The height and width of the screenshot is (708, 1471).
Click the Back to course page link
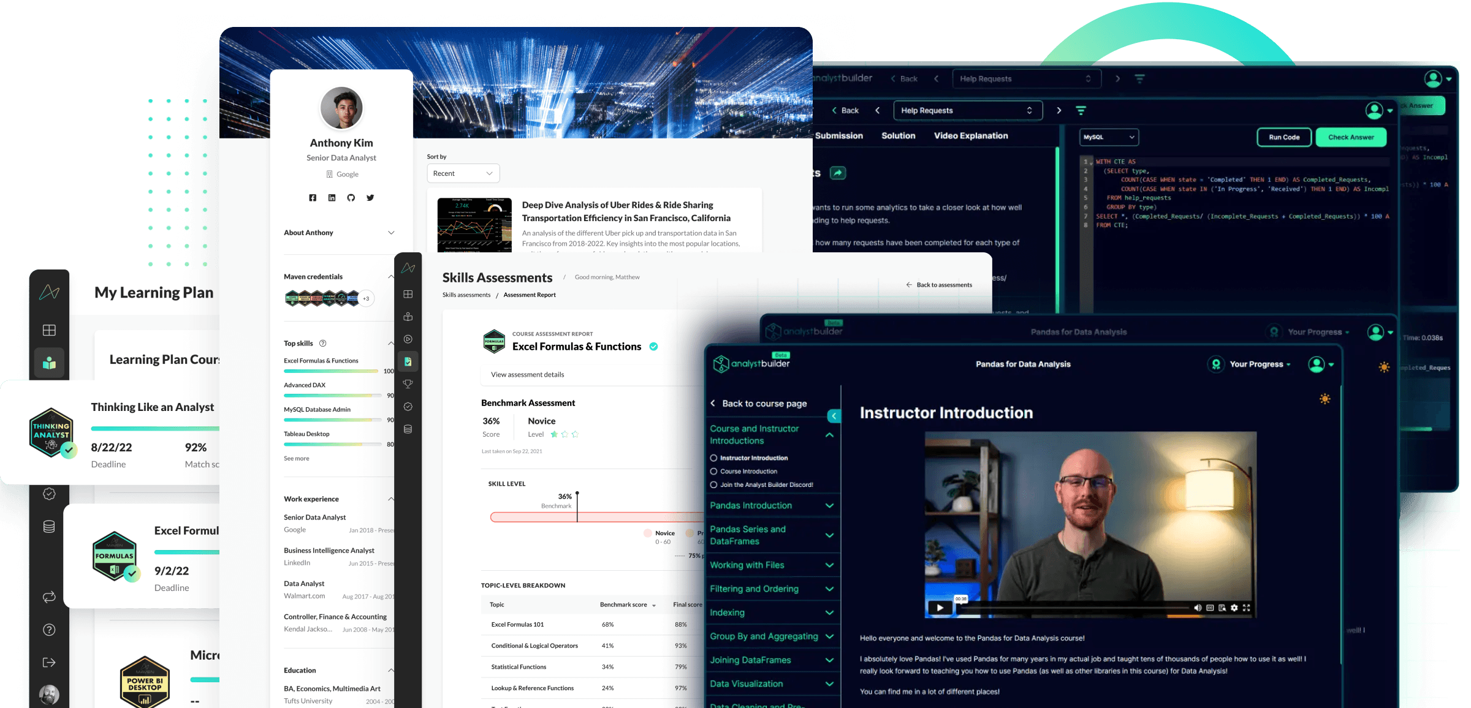pyautogui.click(x=759, y=404)
